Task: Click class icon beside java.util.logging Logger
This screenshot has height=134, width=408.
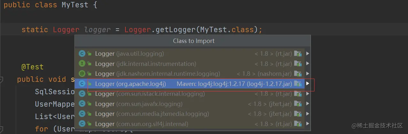Action: tap(82, 54)
